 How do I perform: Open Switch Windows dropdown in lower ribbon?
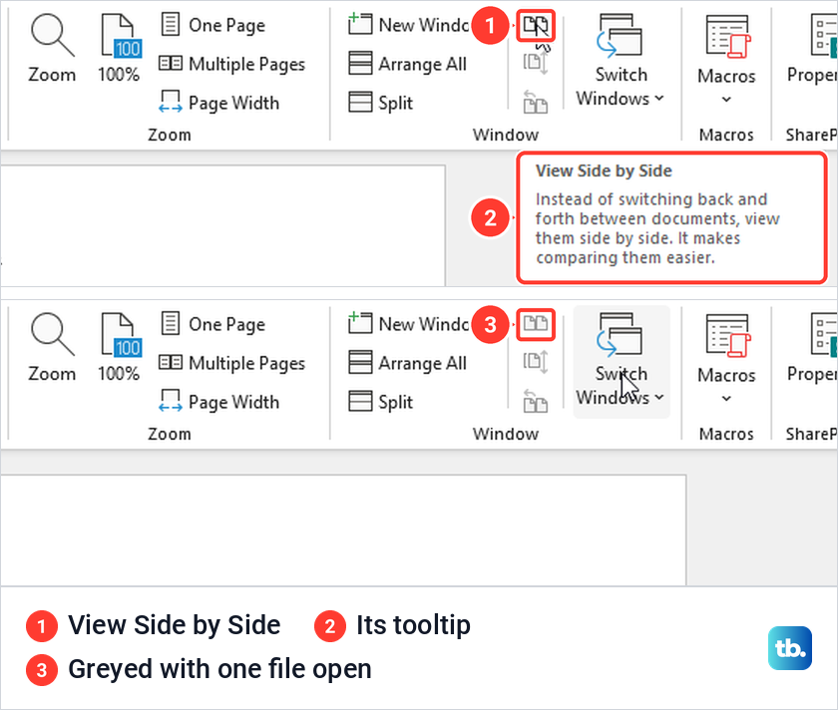(x=621, y=361)
